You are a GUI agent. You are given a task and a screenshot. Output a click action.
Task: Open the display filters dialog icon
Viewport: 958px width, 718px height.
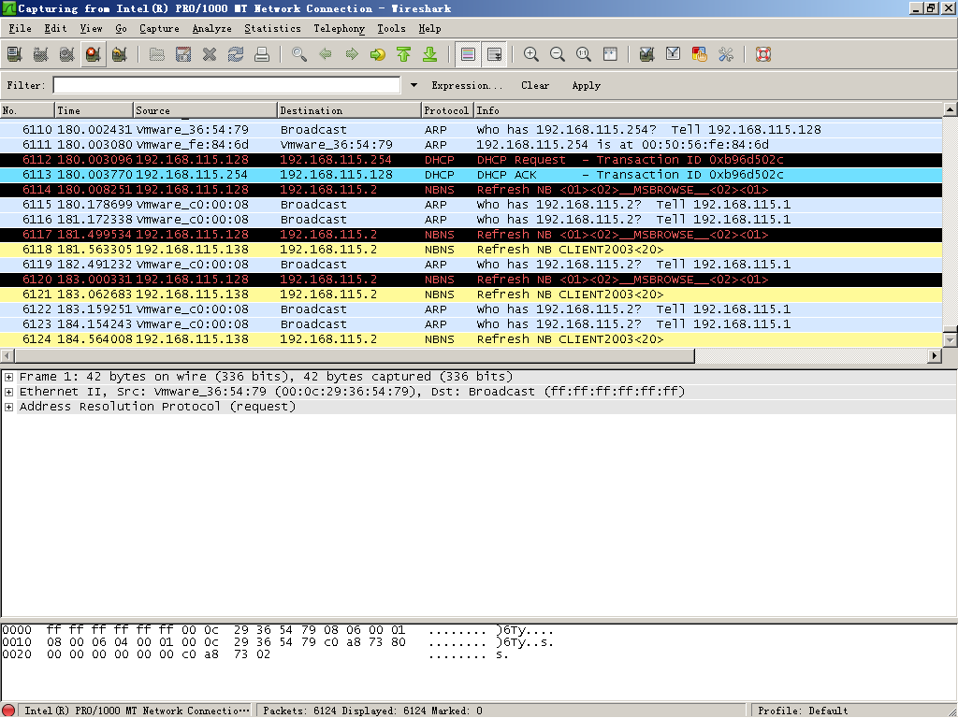click(x=674, y=54)
